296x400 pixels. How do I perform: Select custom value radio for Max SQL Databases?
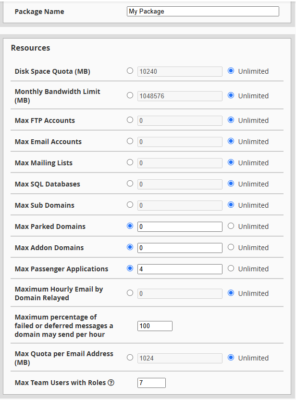(130, 184)
